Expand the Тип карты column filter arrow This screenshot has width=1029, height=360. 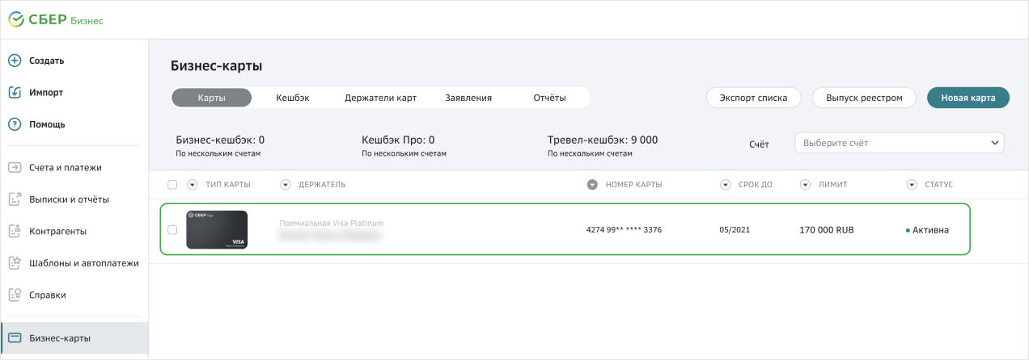coord(193,185)
